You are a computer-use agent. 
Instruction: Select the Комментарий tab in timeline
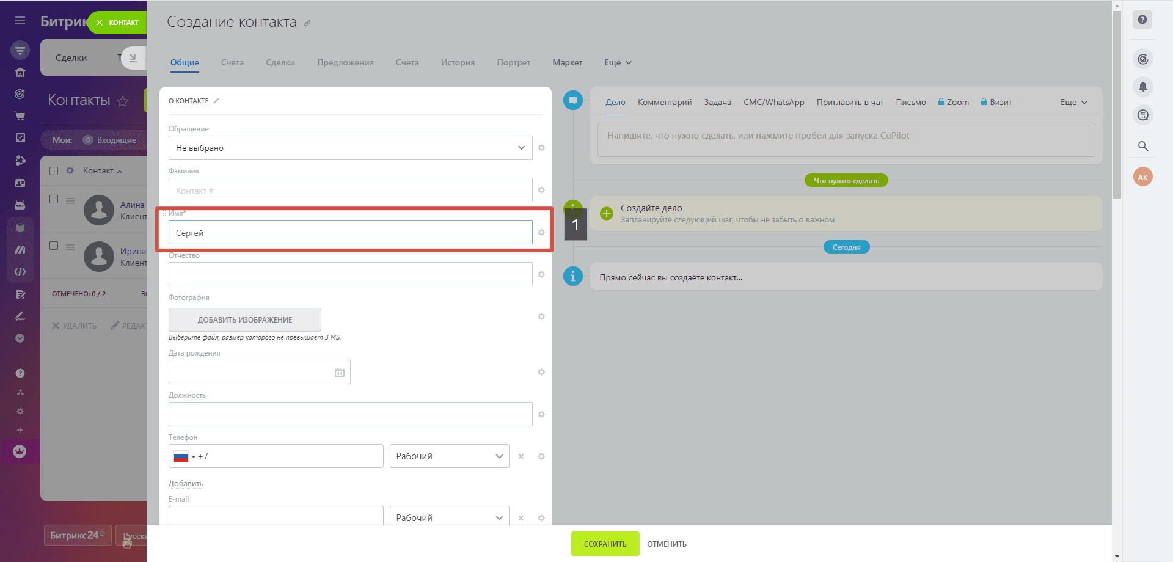665,102
